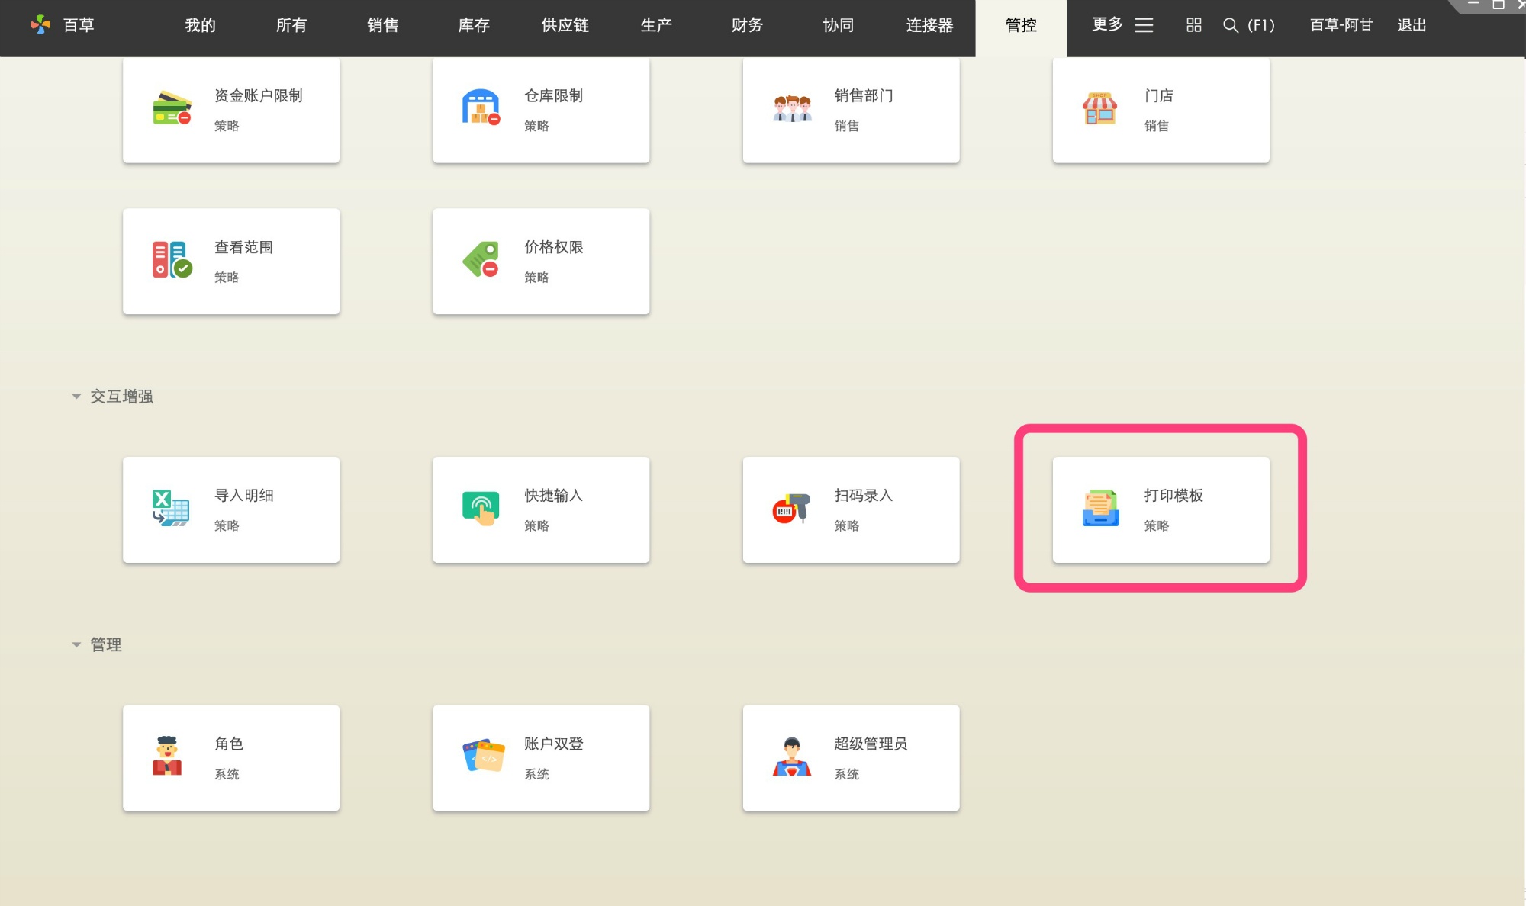Collapse the 管理 section

tap(76, 645)
